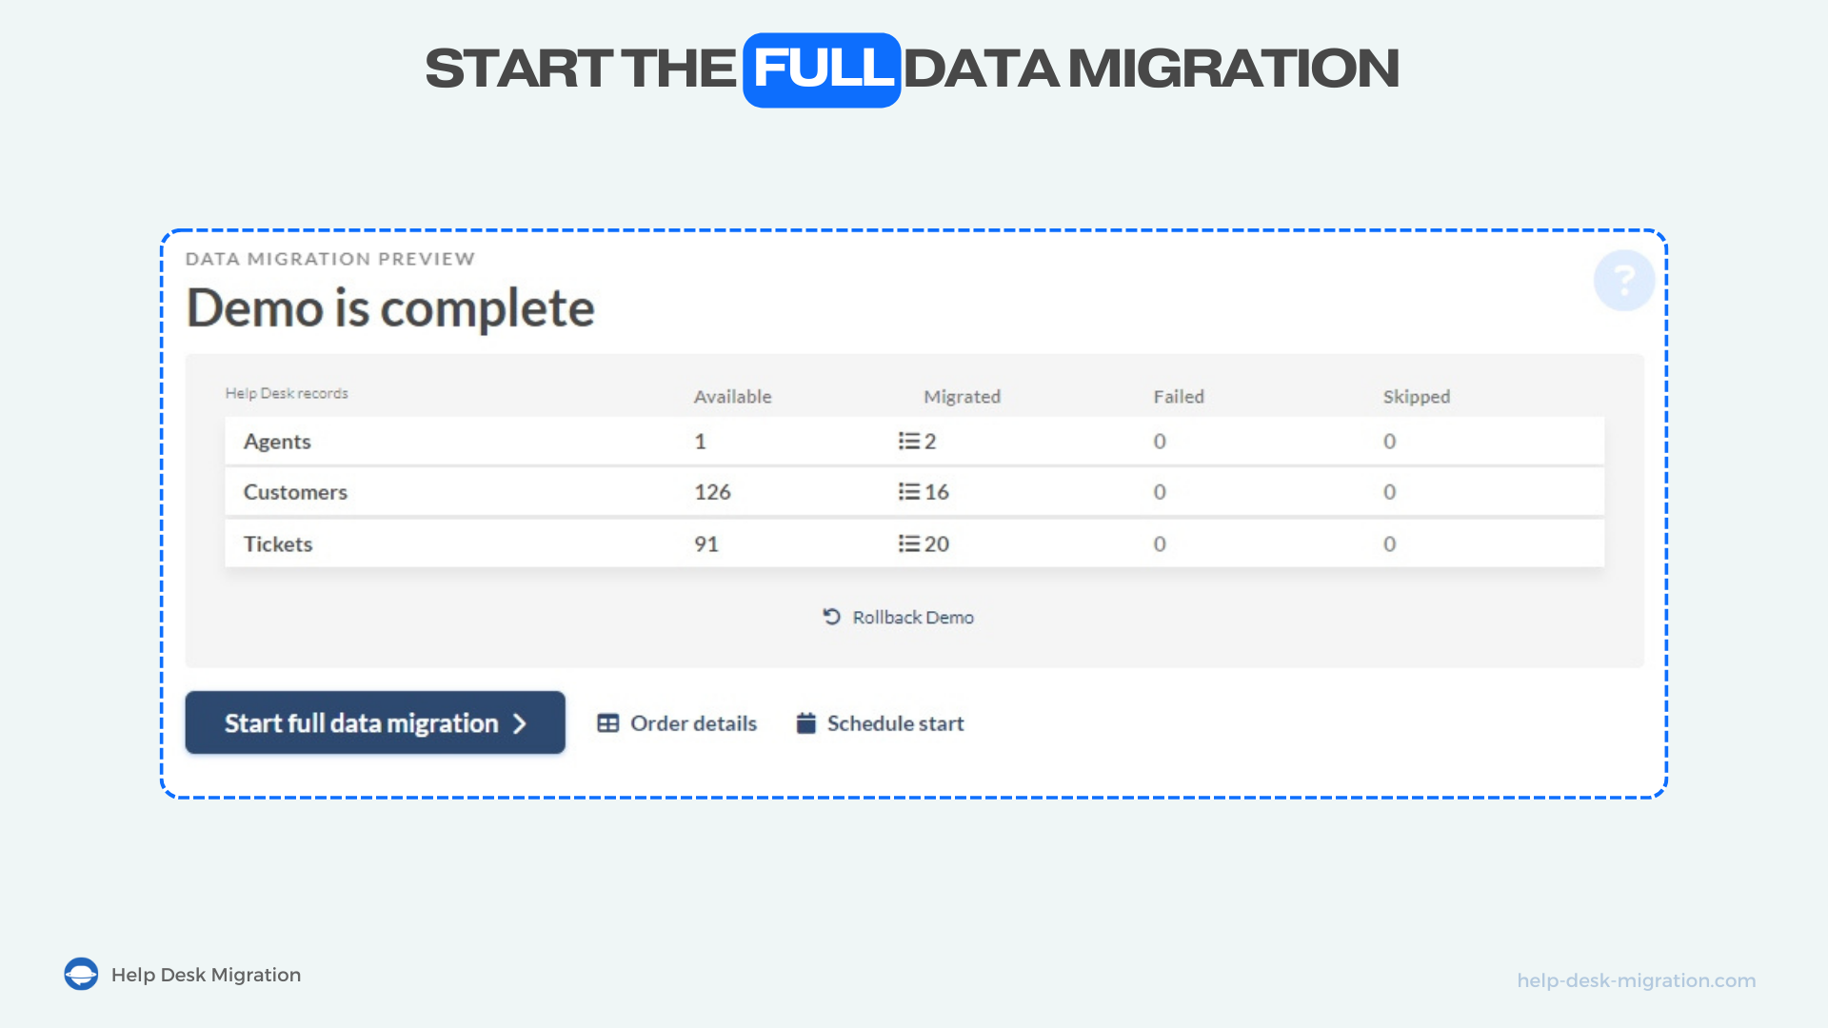
Task: Click the Migrated column header
Action: 962,396
